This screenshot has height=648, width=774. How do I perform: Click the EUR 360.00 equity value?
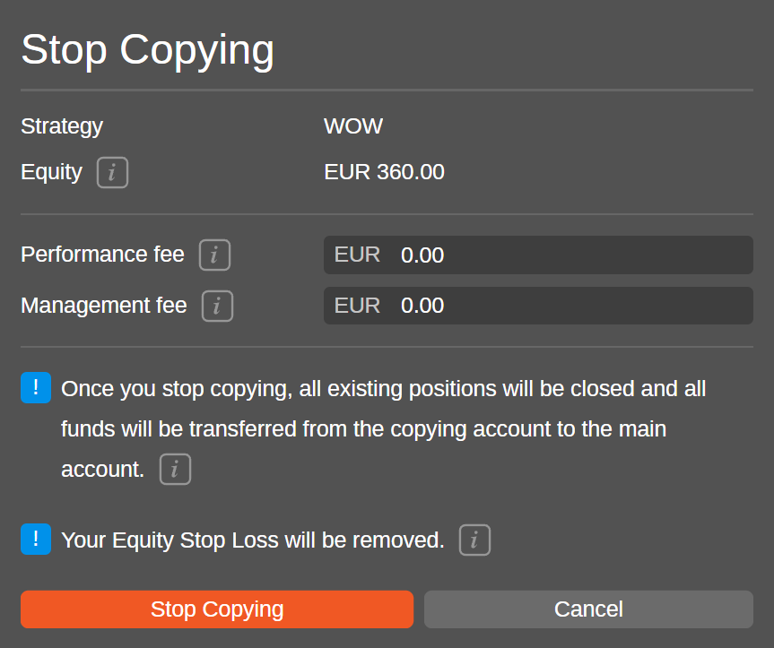384,172
